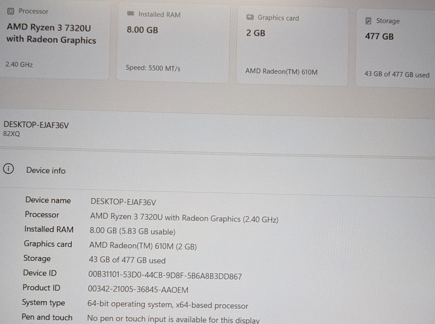Select the Device name value DESKTOP-EJAF36V in list
This screenshot has width=435, height=324.
pyautogui.click(x=123, y=202)
